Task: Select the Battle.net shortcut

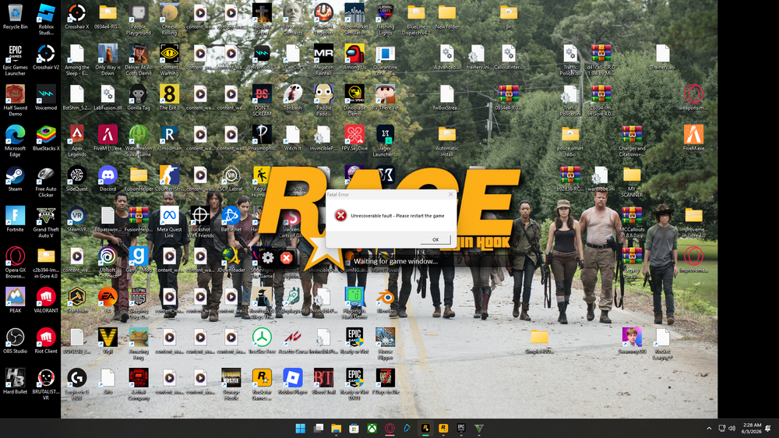Action: [231, 219]
